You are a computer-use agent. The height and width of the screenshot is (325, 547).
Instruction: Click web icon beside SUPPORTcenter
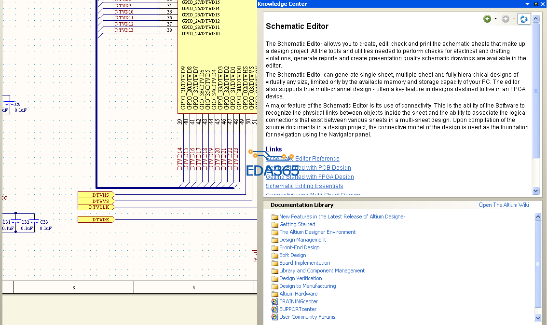pyautogui.click(x=274, y=309)
